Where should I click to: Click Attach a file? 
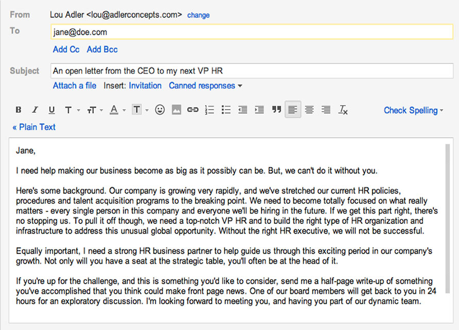74,85
